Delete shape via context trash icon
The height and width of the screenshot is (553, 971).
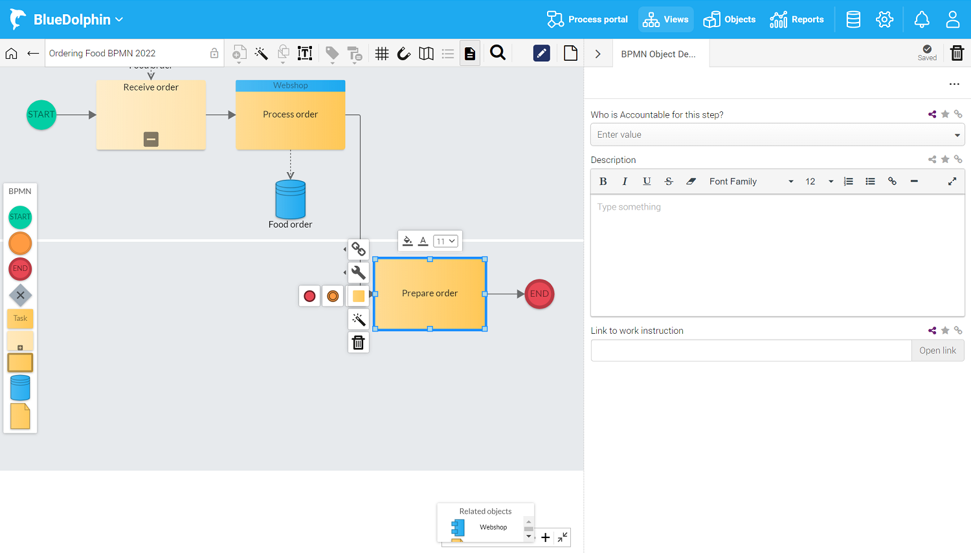[x=359, y=343]
